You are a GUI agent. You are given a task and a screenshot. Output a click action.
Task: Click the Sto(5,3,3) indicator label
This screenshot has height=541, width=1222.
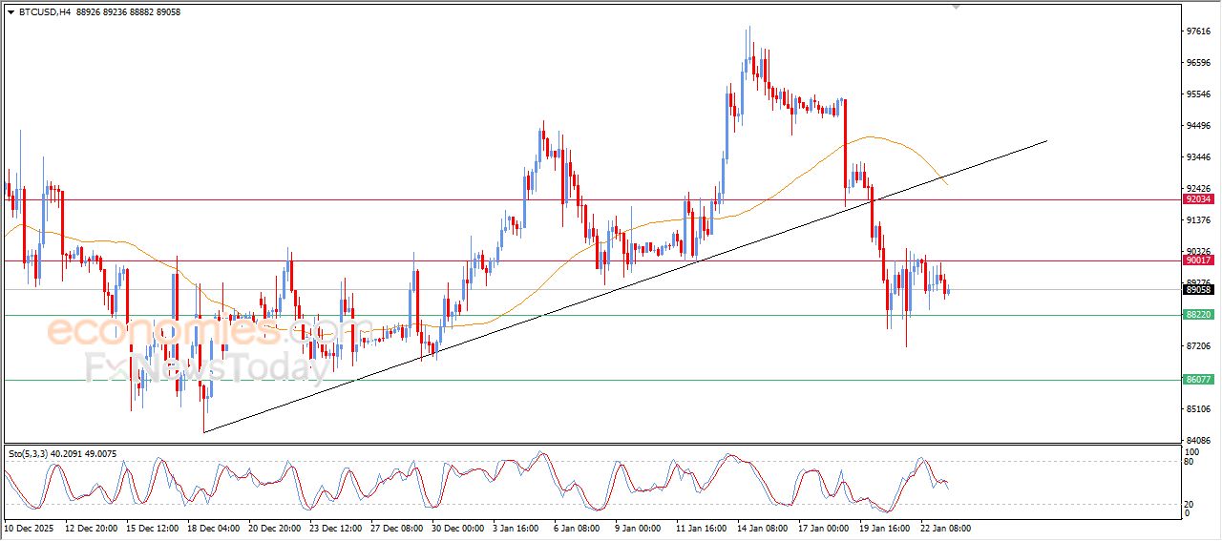pyautogui.click(x=29, y=454)
